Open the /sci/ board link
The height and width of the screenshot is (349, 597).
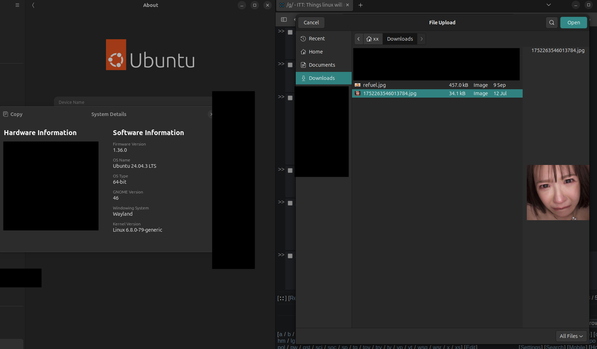click(319, 347)
